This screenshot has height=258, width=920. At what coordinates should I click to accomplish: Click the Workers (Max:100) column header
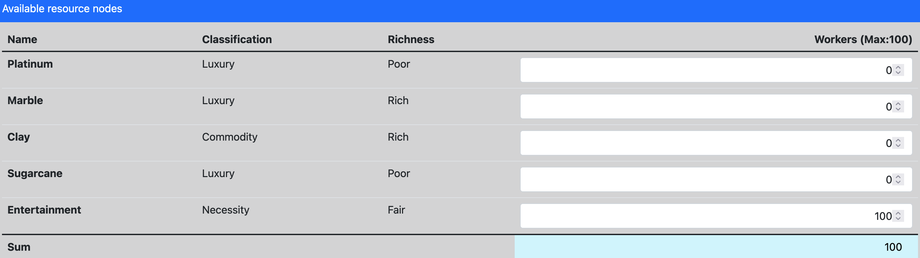[863, 39]
